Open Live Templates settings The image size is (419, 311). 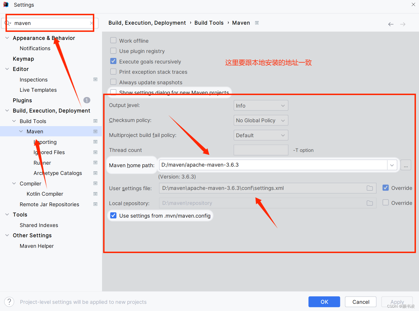coord(38,90)
